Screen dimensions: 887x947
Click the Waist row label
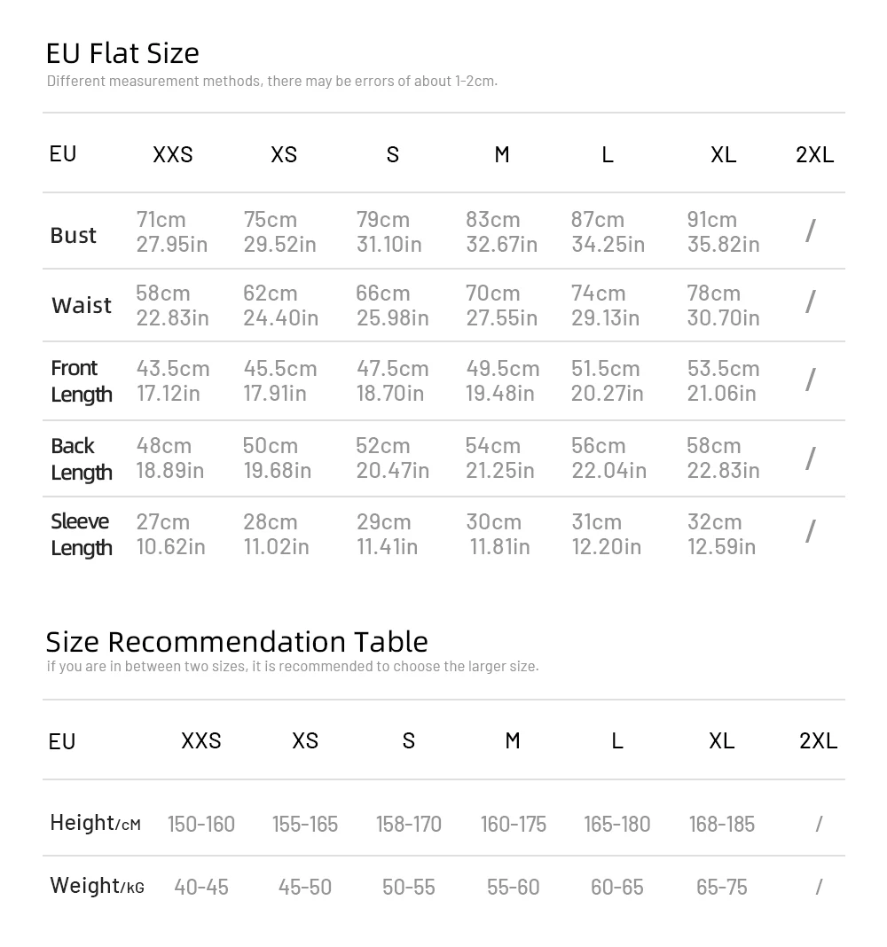[82, 305]
